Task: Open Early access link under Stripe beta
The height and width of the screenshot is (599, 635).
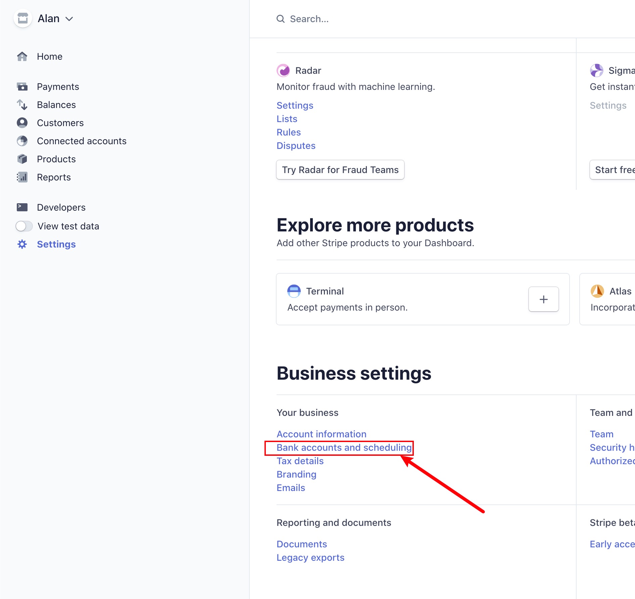Action: coord(613,544)
